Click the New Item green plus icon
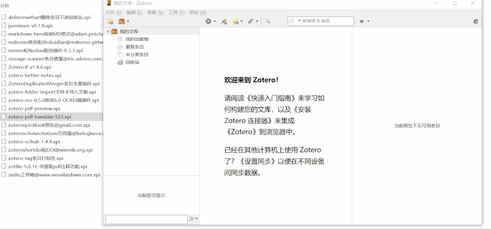The width and height of the screenshot is (491, 229). (x=208, y=21)
